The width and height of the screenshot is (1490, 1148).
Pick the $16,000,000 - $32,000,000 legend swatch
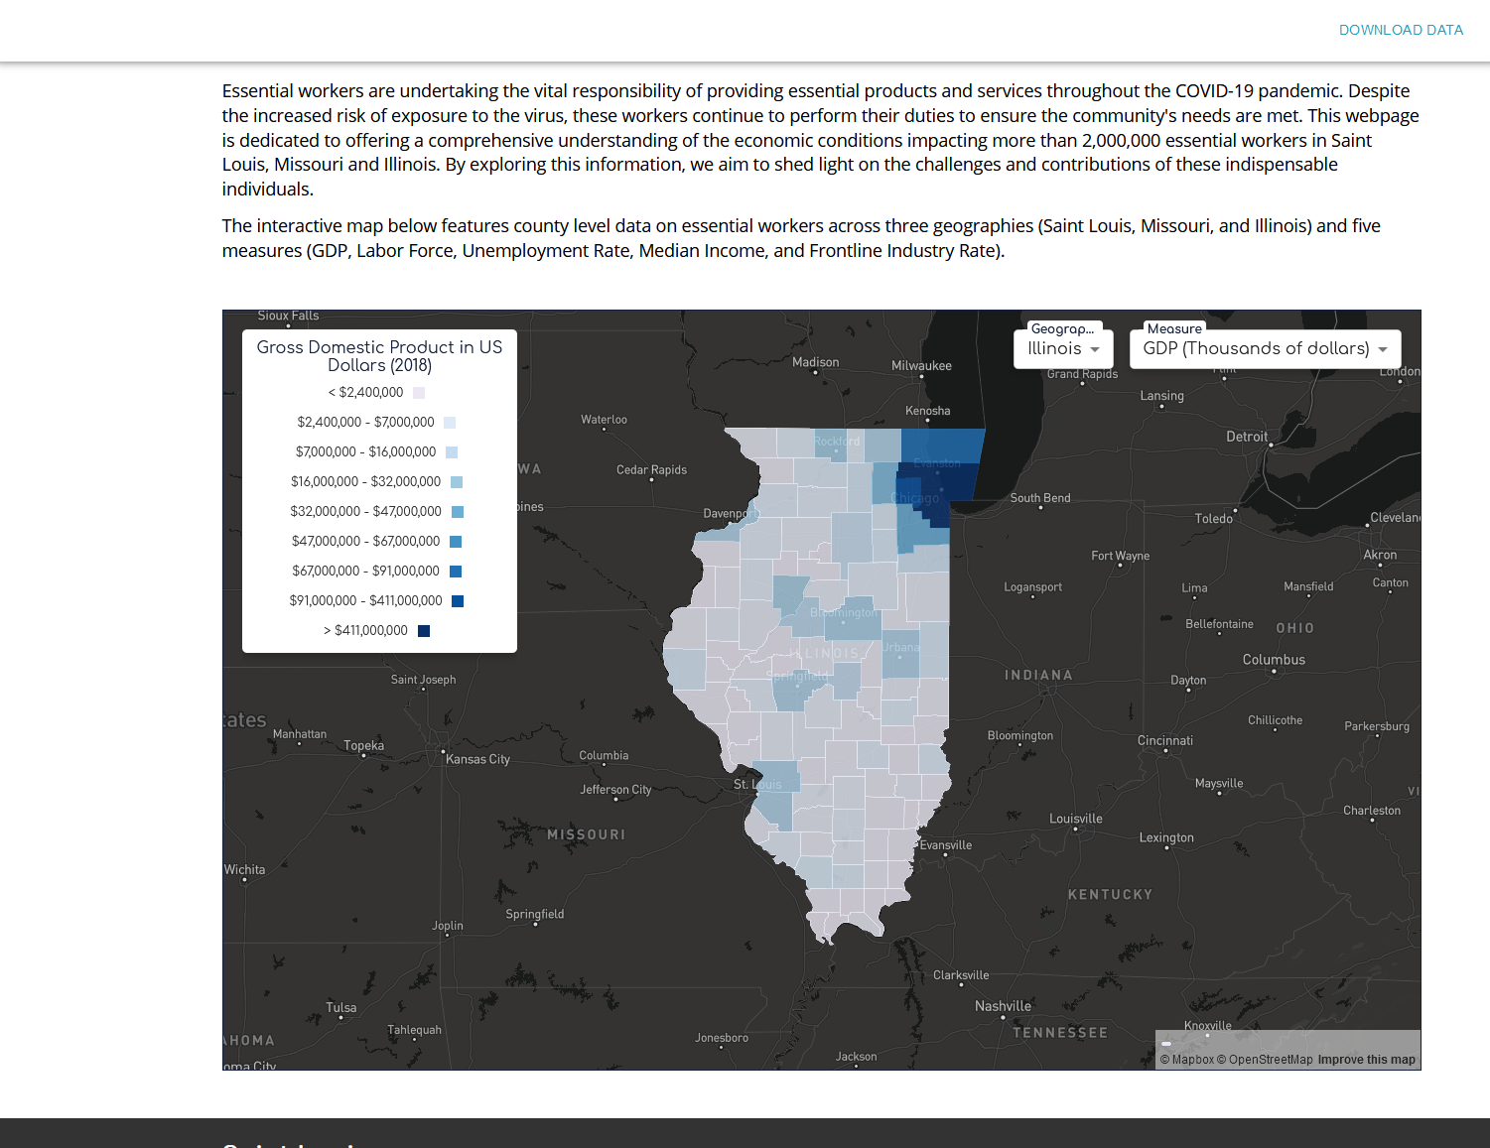tap(457, 482)
